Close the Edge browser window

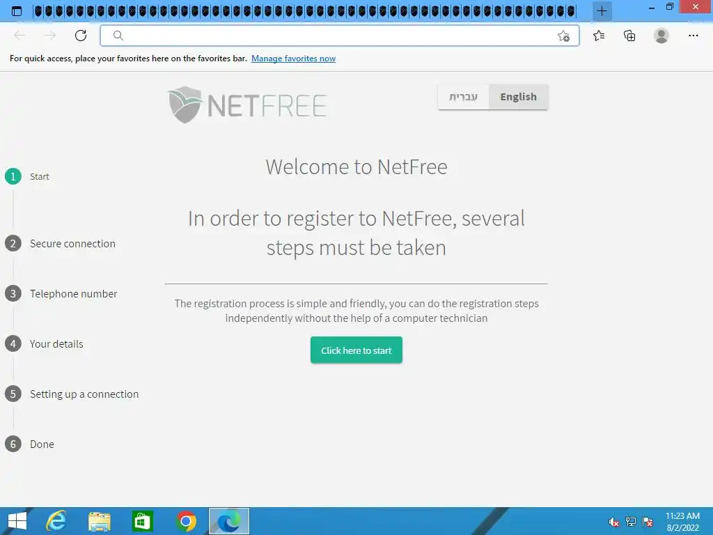tap(696, 6)
